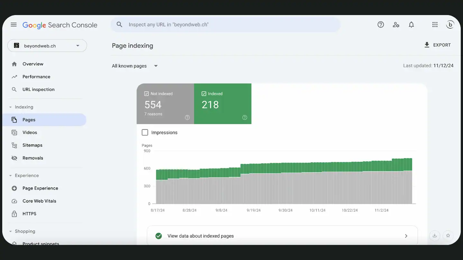Screen dimensions: 463x260
Task: Expand the indexed pages row chevron
Action: 406,236
